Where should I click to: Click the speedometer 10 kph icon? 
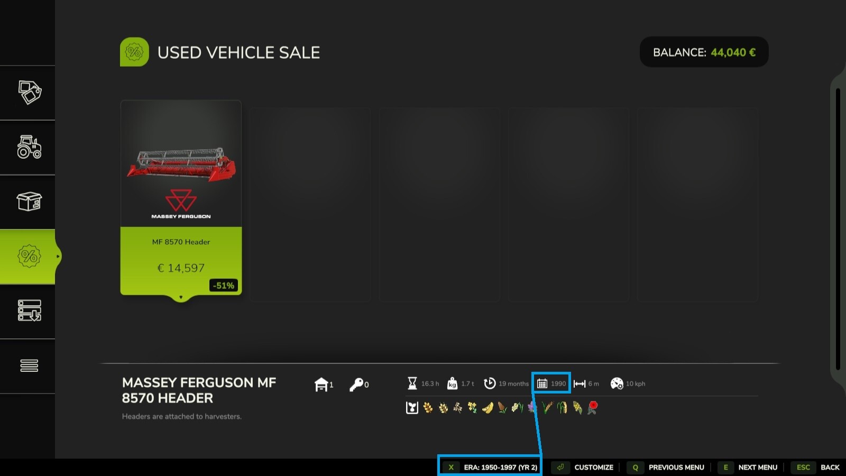tap(617, 383)
